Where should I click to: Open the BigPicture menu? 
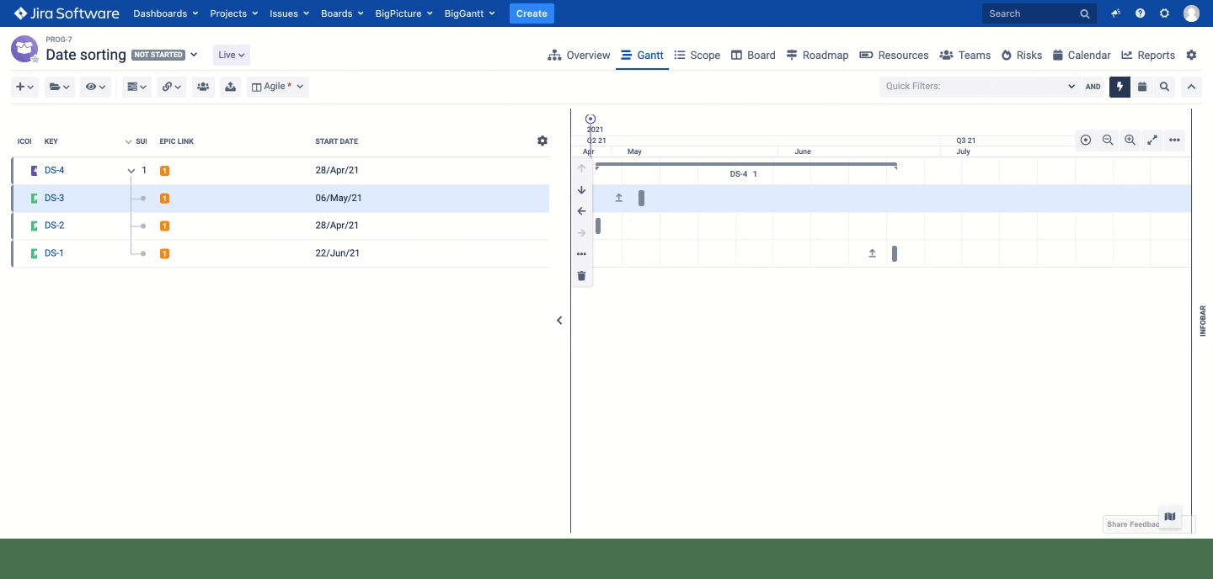[x=403, y=13]
